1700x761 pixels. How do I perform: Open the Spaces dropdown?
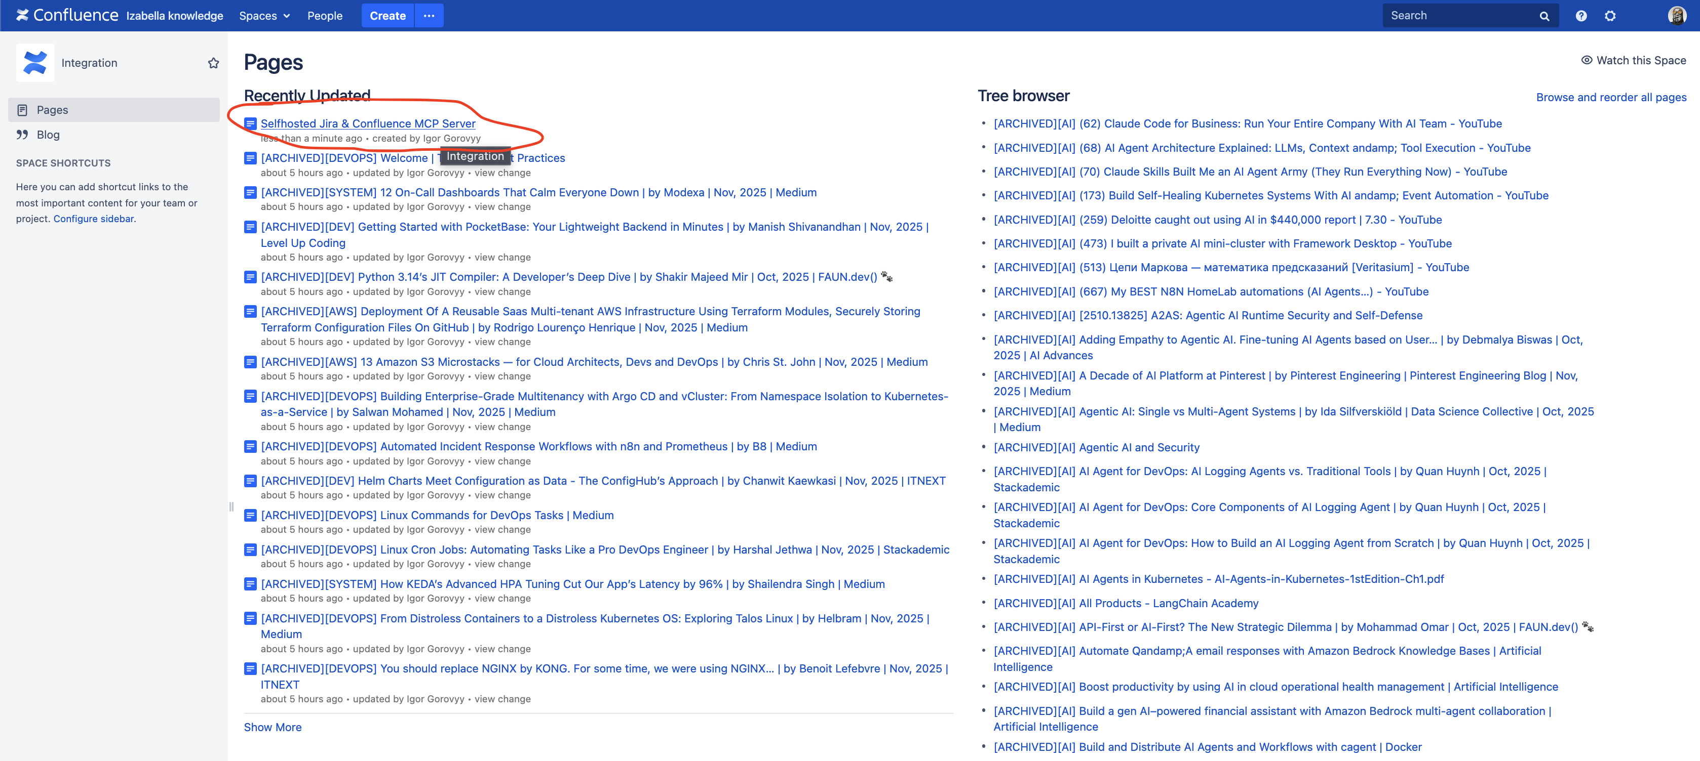pyautogui.click(x=263, y=15)
